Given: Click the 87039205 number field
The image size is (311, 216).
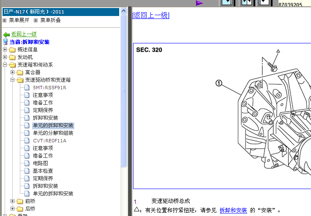Looking at the screenshot, I should (x=295, y=4).
